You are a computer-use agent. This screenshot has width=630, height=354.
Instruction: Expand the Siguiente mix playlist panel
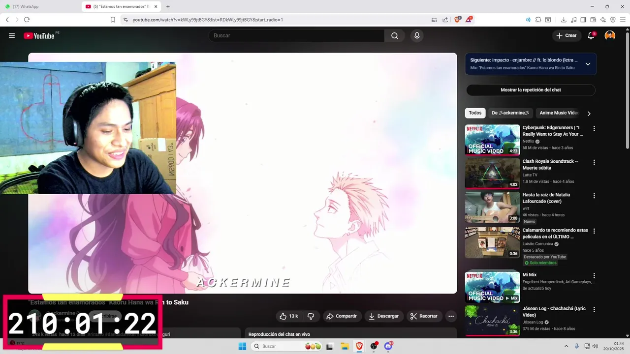(588, 64)
